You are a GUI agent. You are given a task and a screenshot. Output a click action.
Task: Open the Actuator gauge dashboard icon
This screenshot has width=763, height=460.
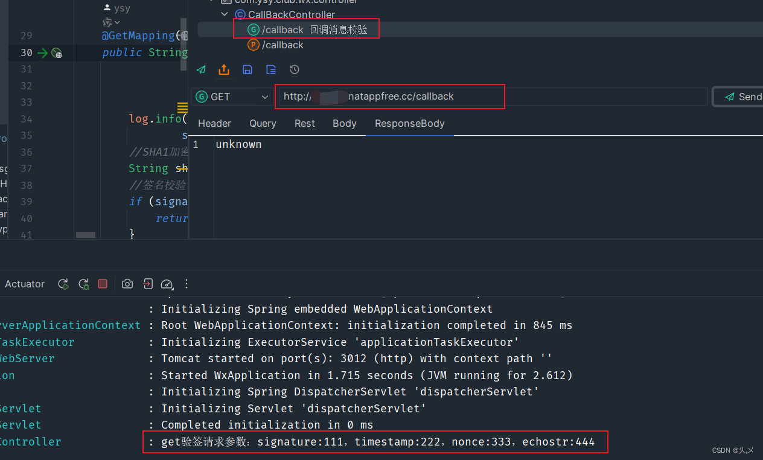(x=167, y=284)
